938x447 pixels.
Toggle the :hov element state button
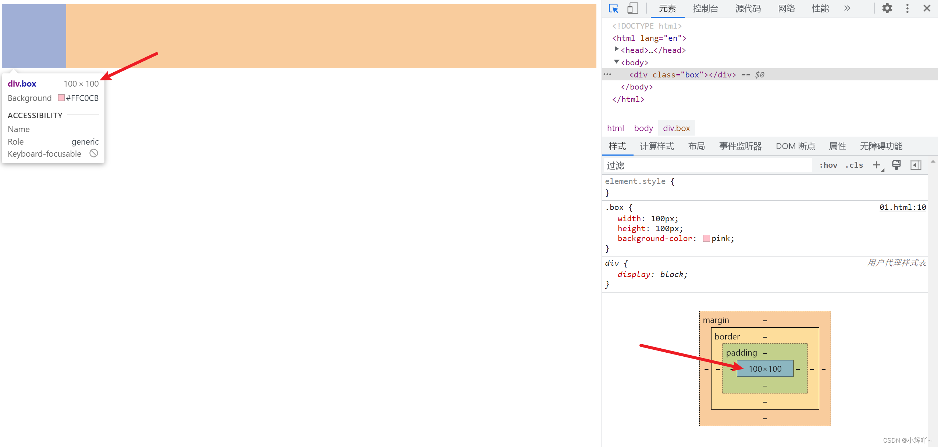point(828,165)
